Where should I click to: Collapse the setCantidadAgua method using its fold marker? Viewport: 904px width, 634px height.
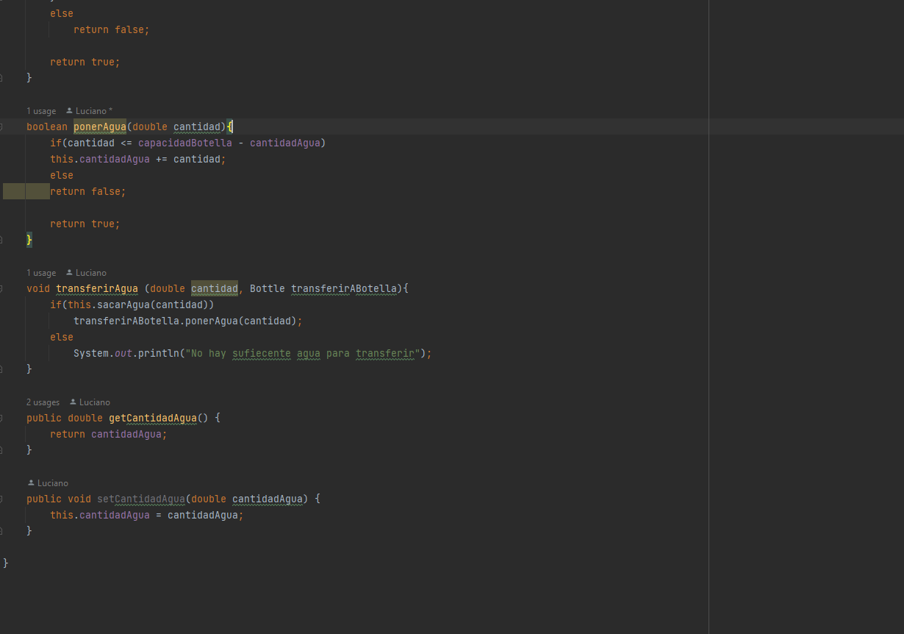[x=1, y=499]
